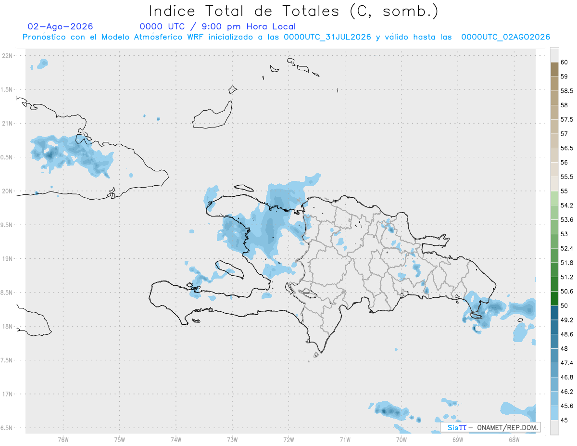Click the colorbar value "53.6"

point(567,220)
